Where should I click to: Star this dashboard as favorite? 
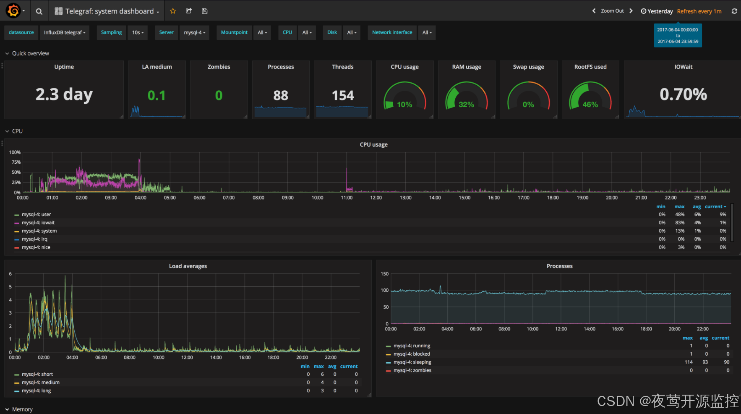(x=173, y=11)
